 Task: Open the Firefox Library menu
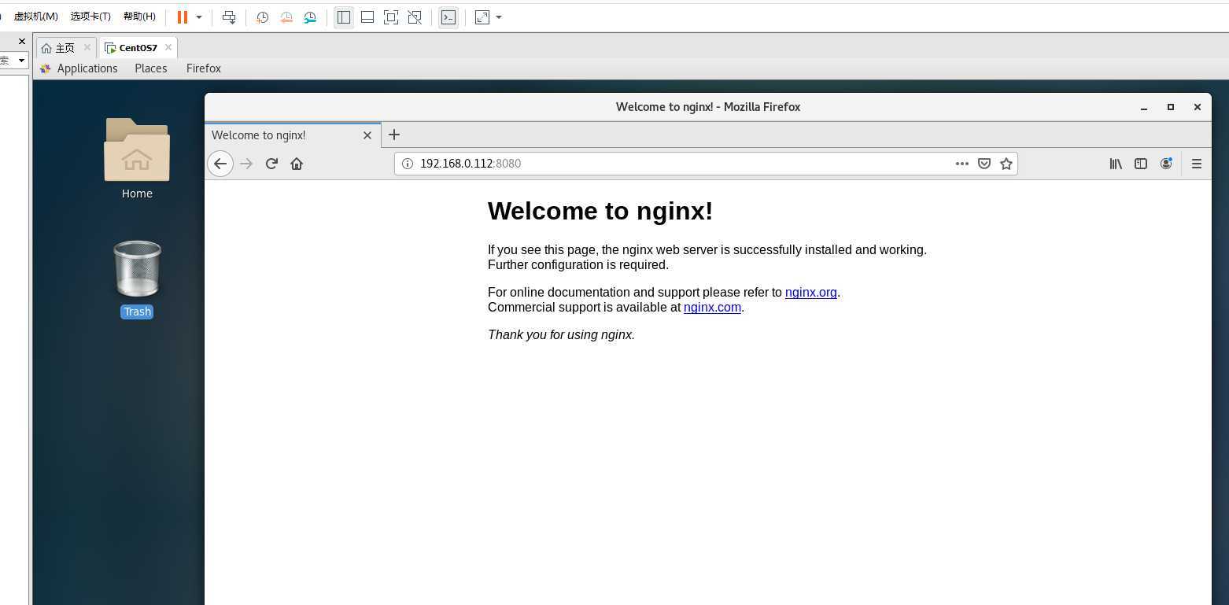(x=1116, y=164)
